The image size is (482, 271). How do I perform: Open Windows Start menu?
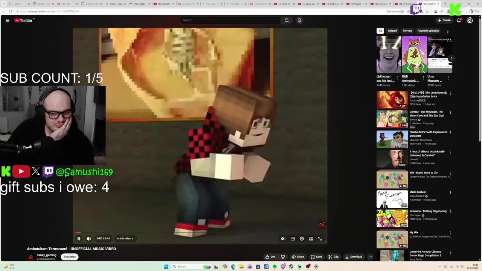click(x=166, y=266)
